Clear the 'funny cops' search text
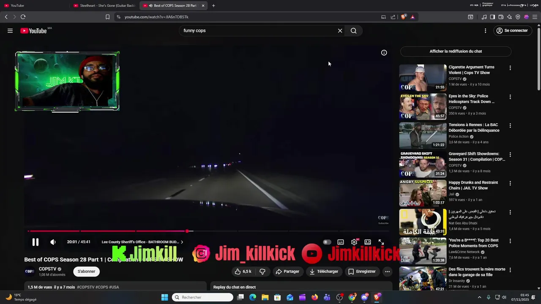The width and height of the screenshot is (541, 304). [x=340, y=31]
